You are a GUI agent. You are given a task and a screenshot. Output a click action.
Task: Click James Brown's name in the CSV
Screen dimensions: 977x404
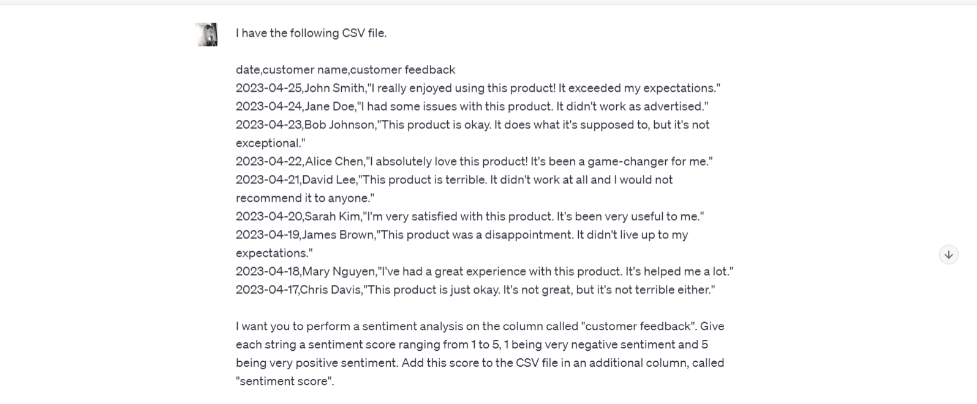click(x=338, y=235)
